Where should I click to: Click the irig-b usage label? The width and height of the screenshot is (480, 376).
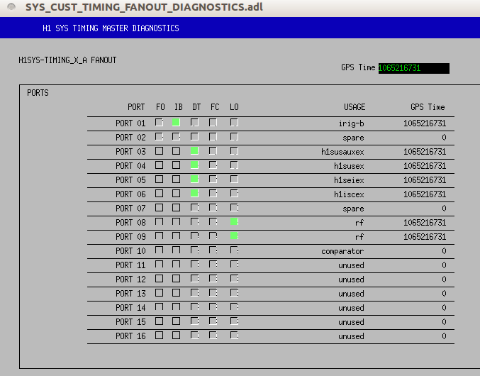[351, 123]
